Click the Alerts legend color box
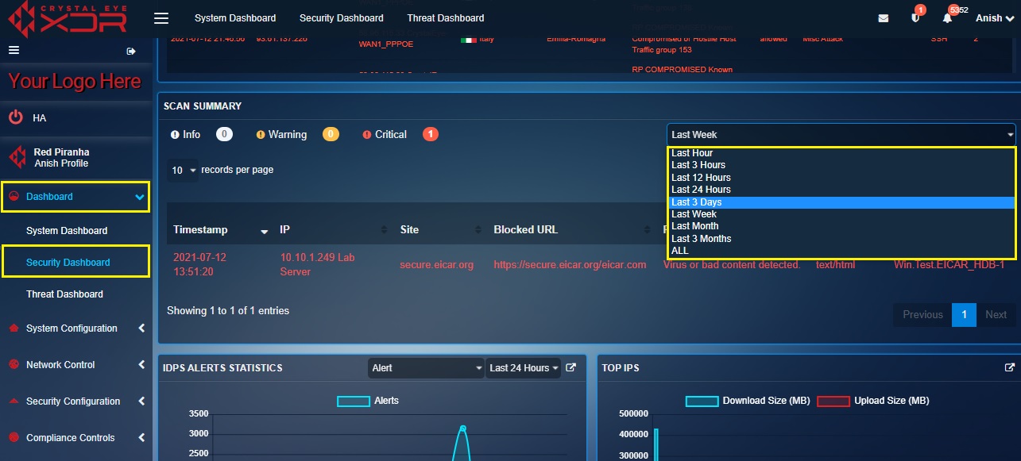 [x=354, y=401]
